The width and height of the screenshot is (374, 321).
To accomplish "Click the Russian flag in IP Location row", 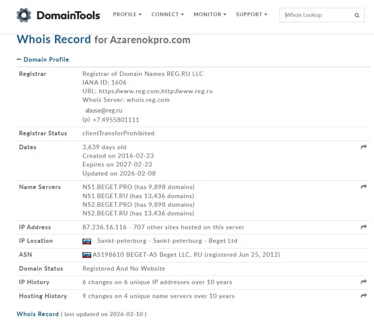I will click(x=87, y=241).
